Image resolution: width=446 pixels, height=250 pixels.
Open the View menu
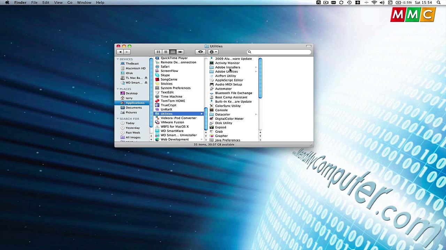click(x=58, y=3)
